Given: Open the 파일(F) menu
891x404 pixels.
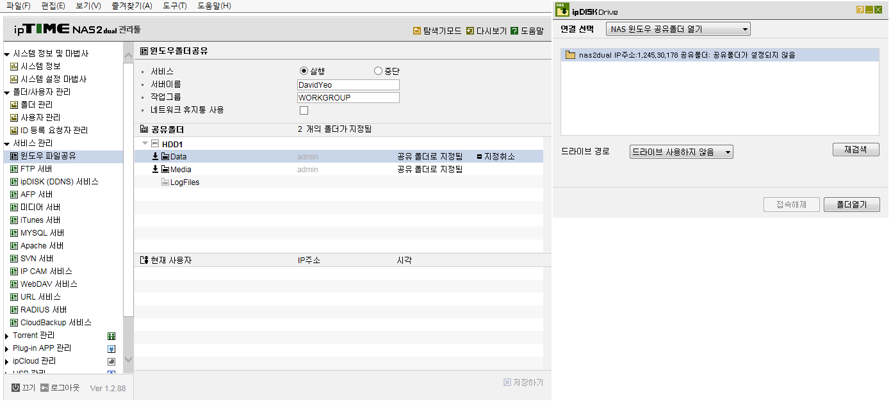Looking at the screenshot, I should 18,6.
